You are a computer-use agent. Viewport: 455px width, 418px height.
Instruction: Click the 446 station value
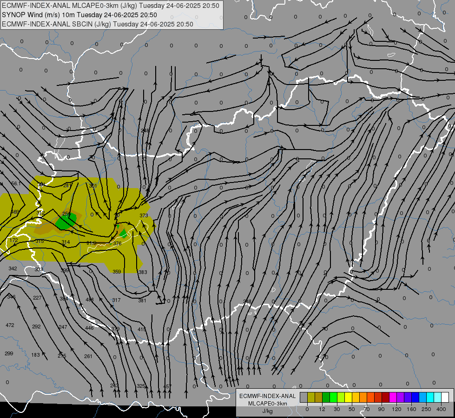(89, 328)
